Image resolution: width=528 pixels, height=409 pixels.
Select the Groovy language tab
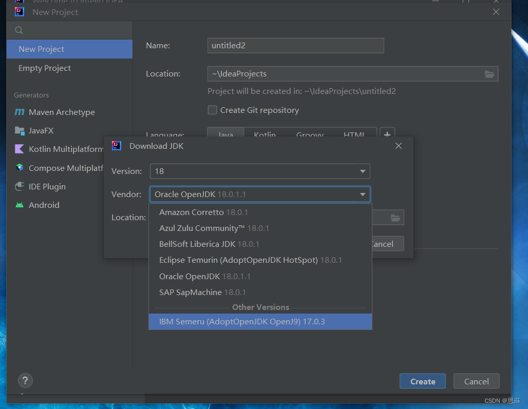pyautogui.click(x=310, y=133)
